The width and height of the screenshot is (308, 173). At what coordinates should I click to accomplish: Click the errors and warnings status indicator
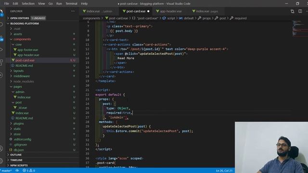pos(29,171)
